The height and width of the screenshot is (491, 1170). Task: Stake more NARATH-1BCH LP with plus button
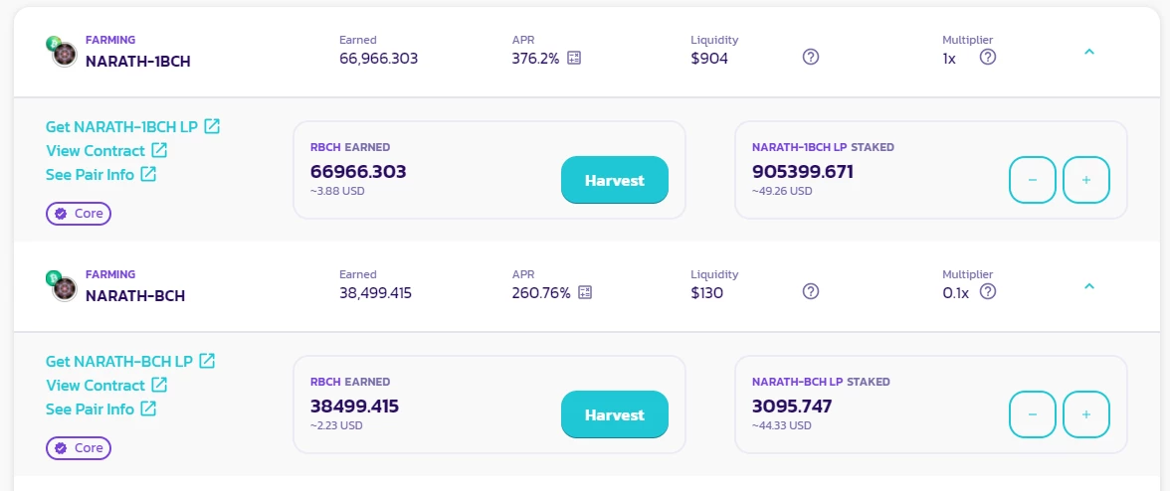tap(1086, 180)
